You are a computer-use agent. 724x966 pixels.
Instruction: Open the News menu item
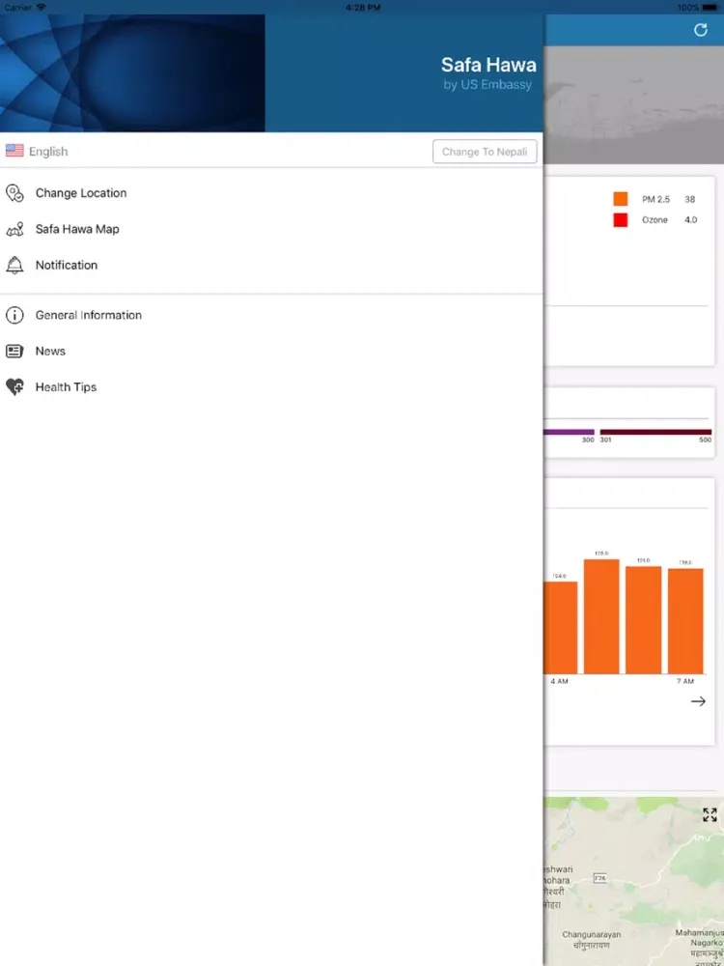pos(271,352)
